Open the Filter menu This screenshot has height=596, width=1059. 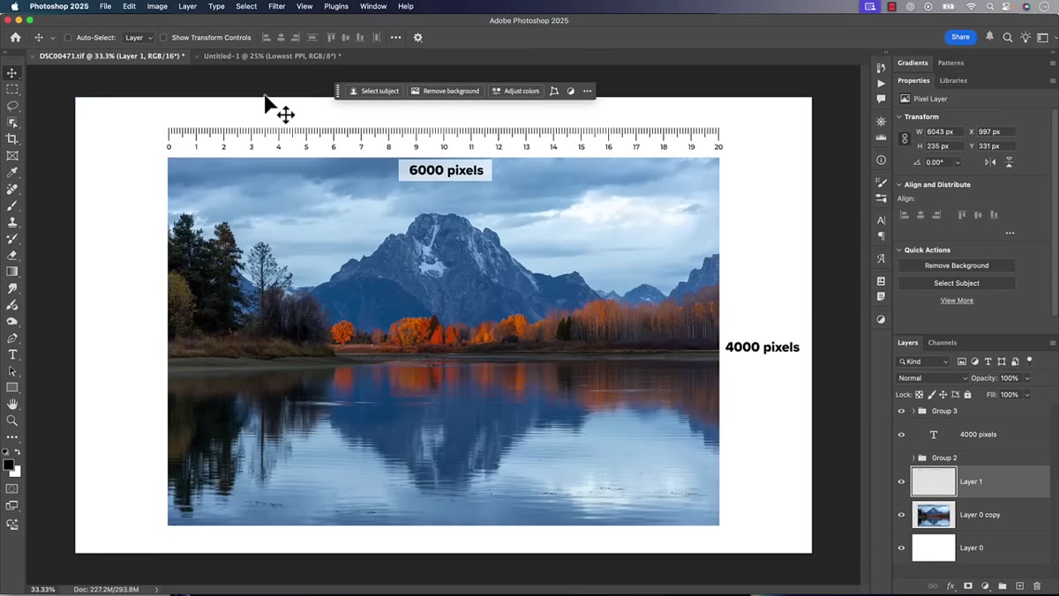tap(276, 6)
